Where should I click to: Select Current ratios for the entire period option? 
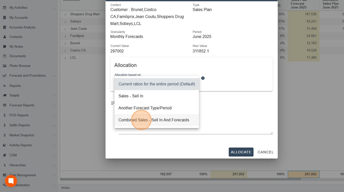coord(157,84)
